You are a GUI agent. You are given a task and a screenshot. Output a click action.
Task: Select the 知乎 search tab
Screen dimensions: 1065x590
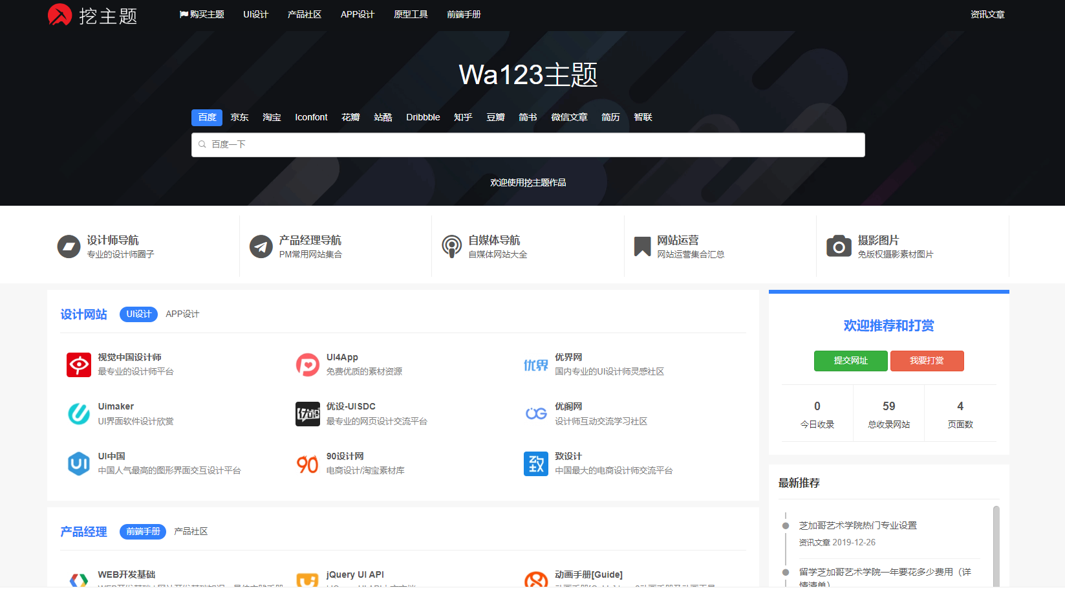click(463, 117)
